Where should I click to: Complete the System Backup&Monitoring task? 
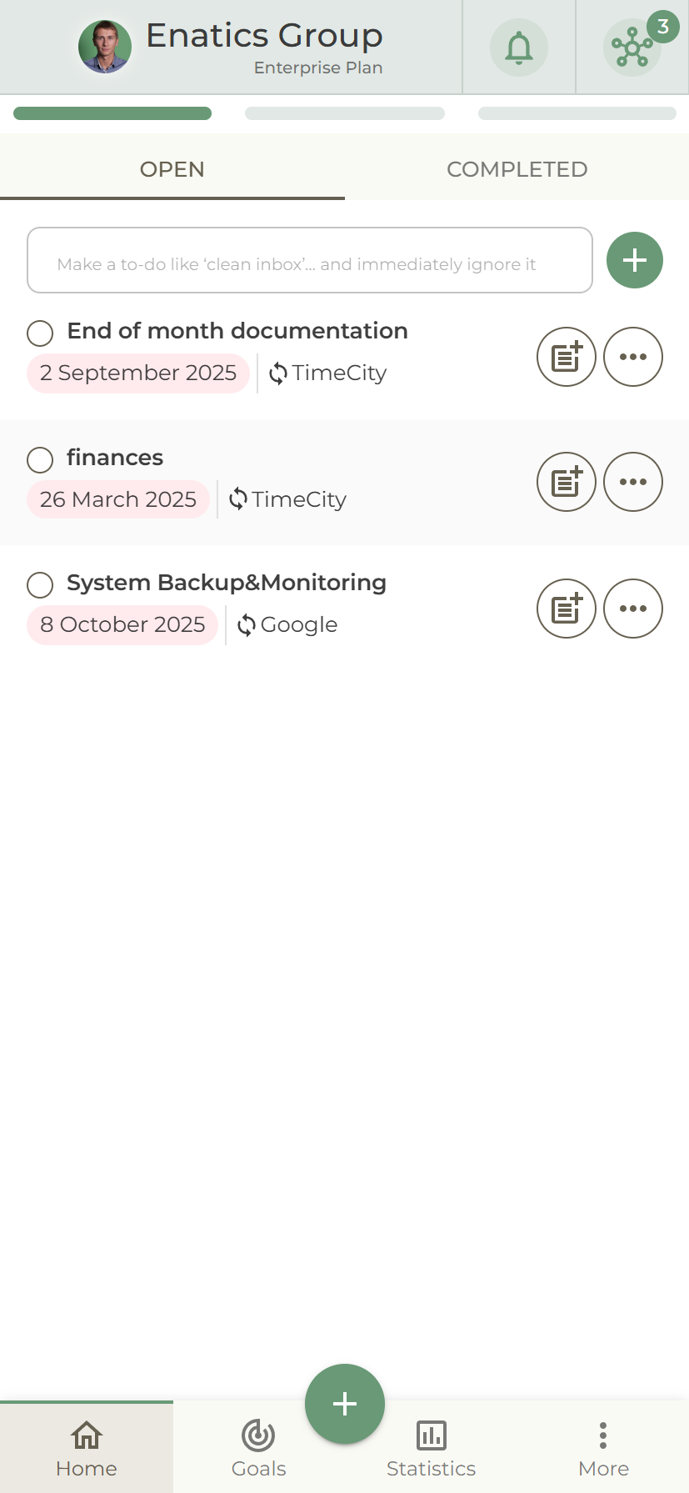pyautogui.click(x=40, y=584)
